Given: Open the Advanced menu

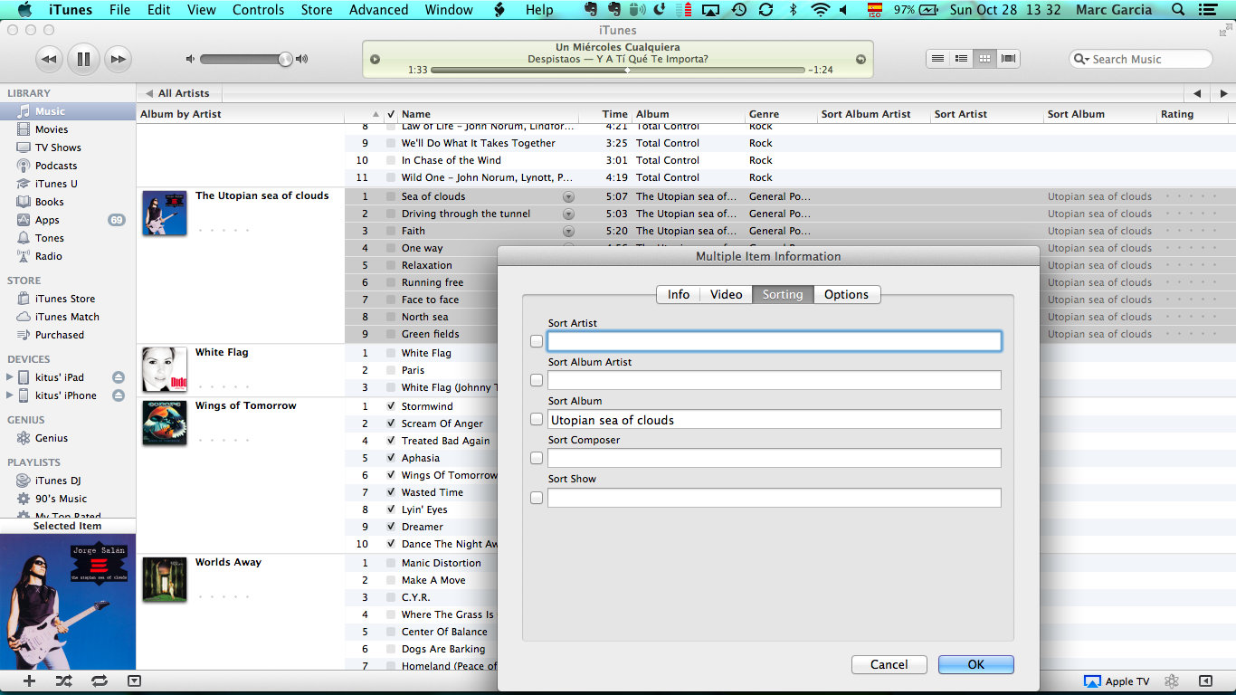Looking at the screenshot, I should pyautogui.click(x=378, y=10).
